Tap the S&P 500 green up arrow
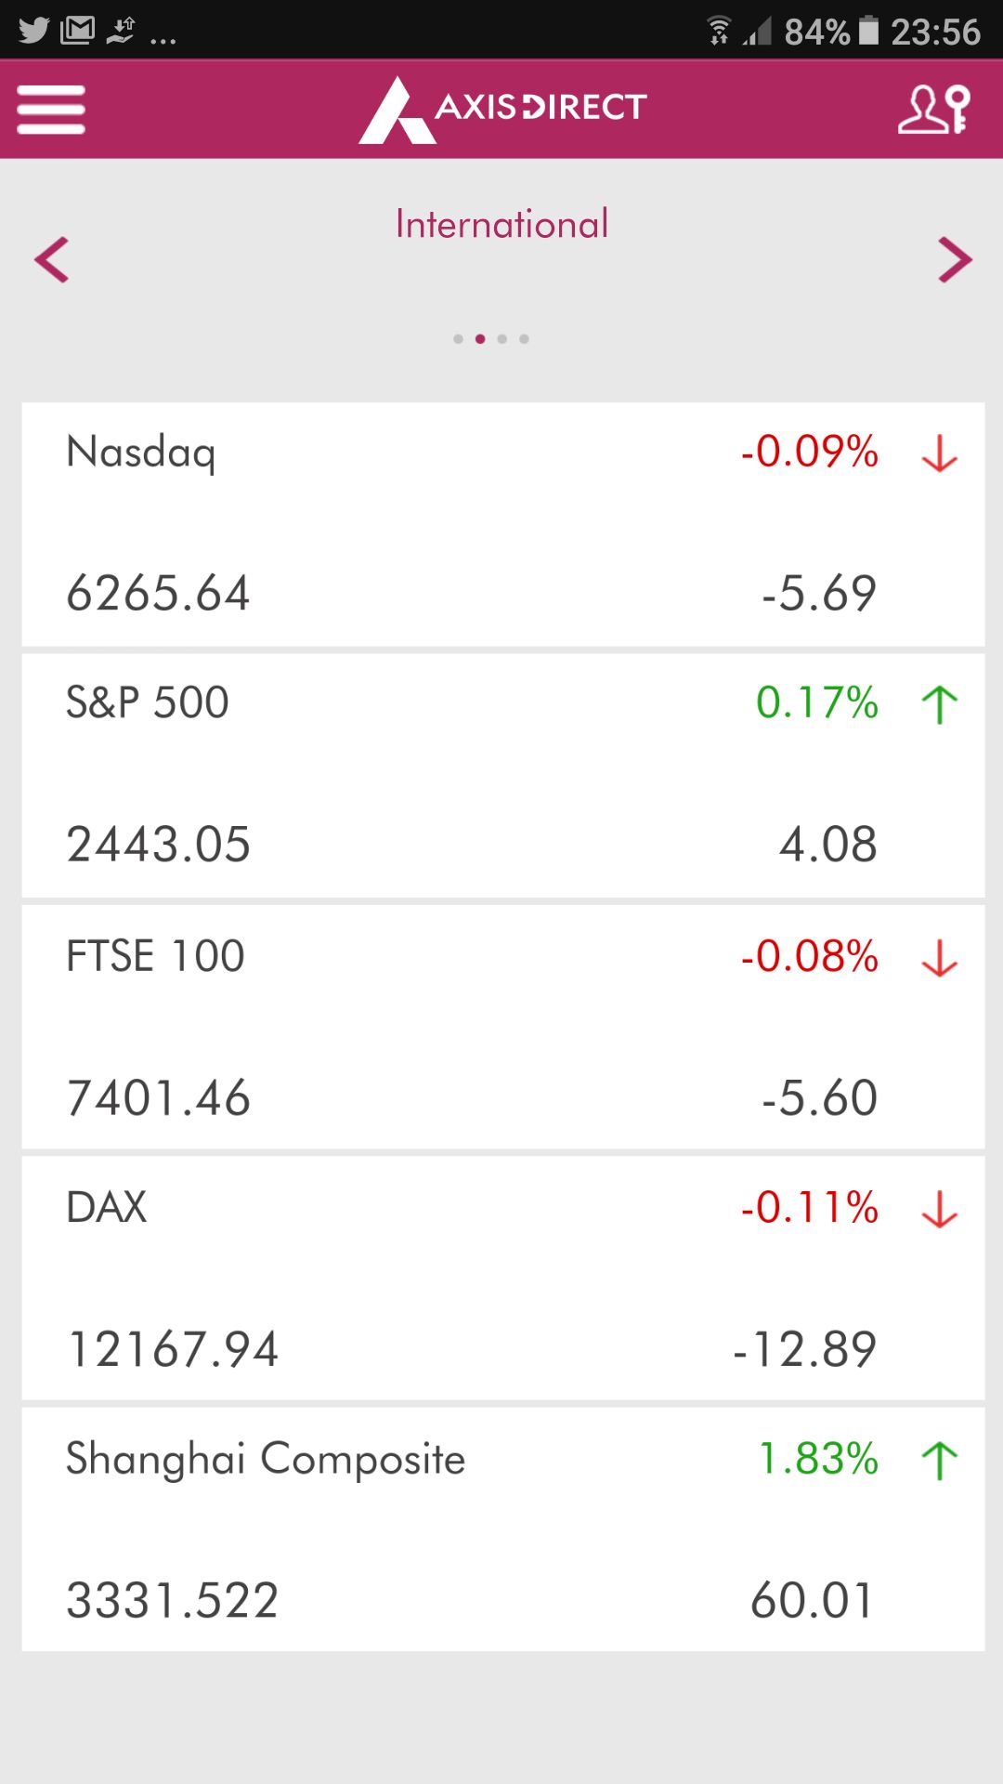Viewport: 1003px width, 1784px height. 940,704
